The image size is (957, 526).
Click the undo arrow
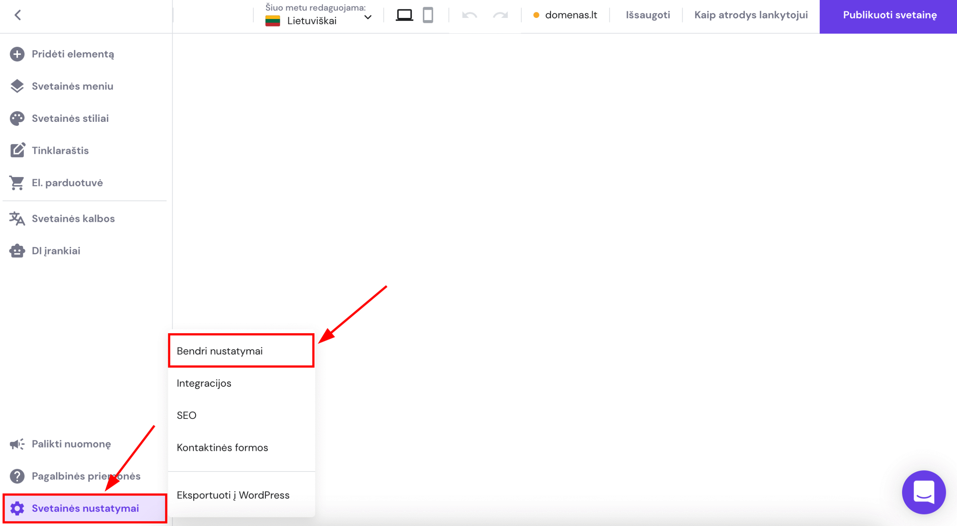pyautogui.click(x=470, y=15)
